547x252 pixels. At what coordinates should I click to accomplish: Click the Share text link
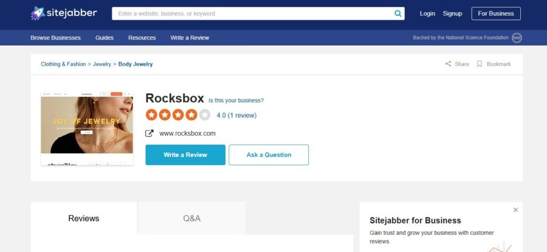click(x=462, y=64)
